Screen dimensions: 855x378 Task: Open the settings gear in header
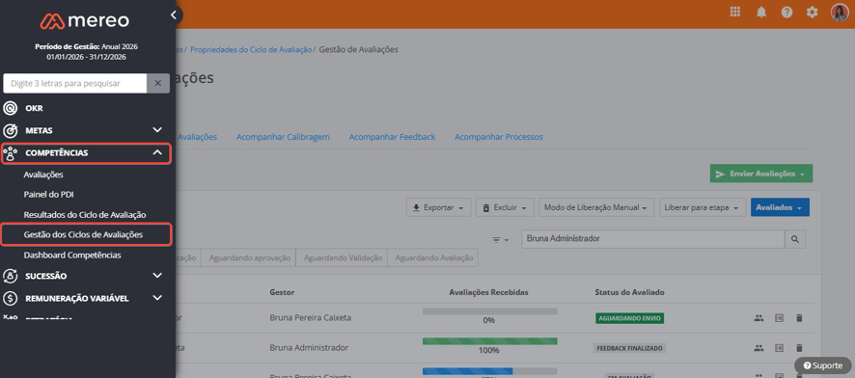[x=812, y=13]
